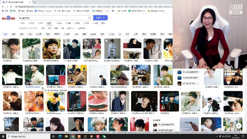Launch Microsoft Edge from the taskbar
This screenshot has width=247, height=139.
click(60, 137)
